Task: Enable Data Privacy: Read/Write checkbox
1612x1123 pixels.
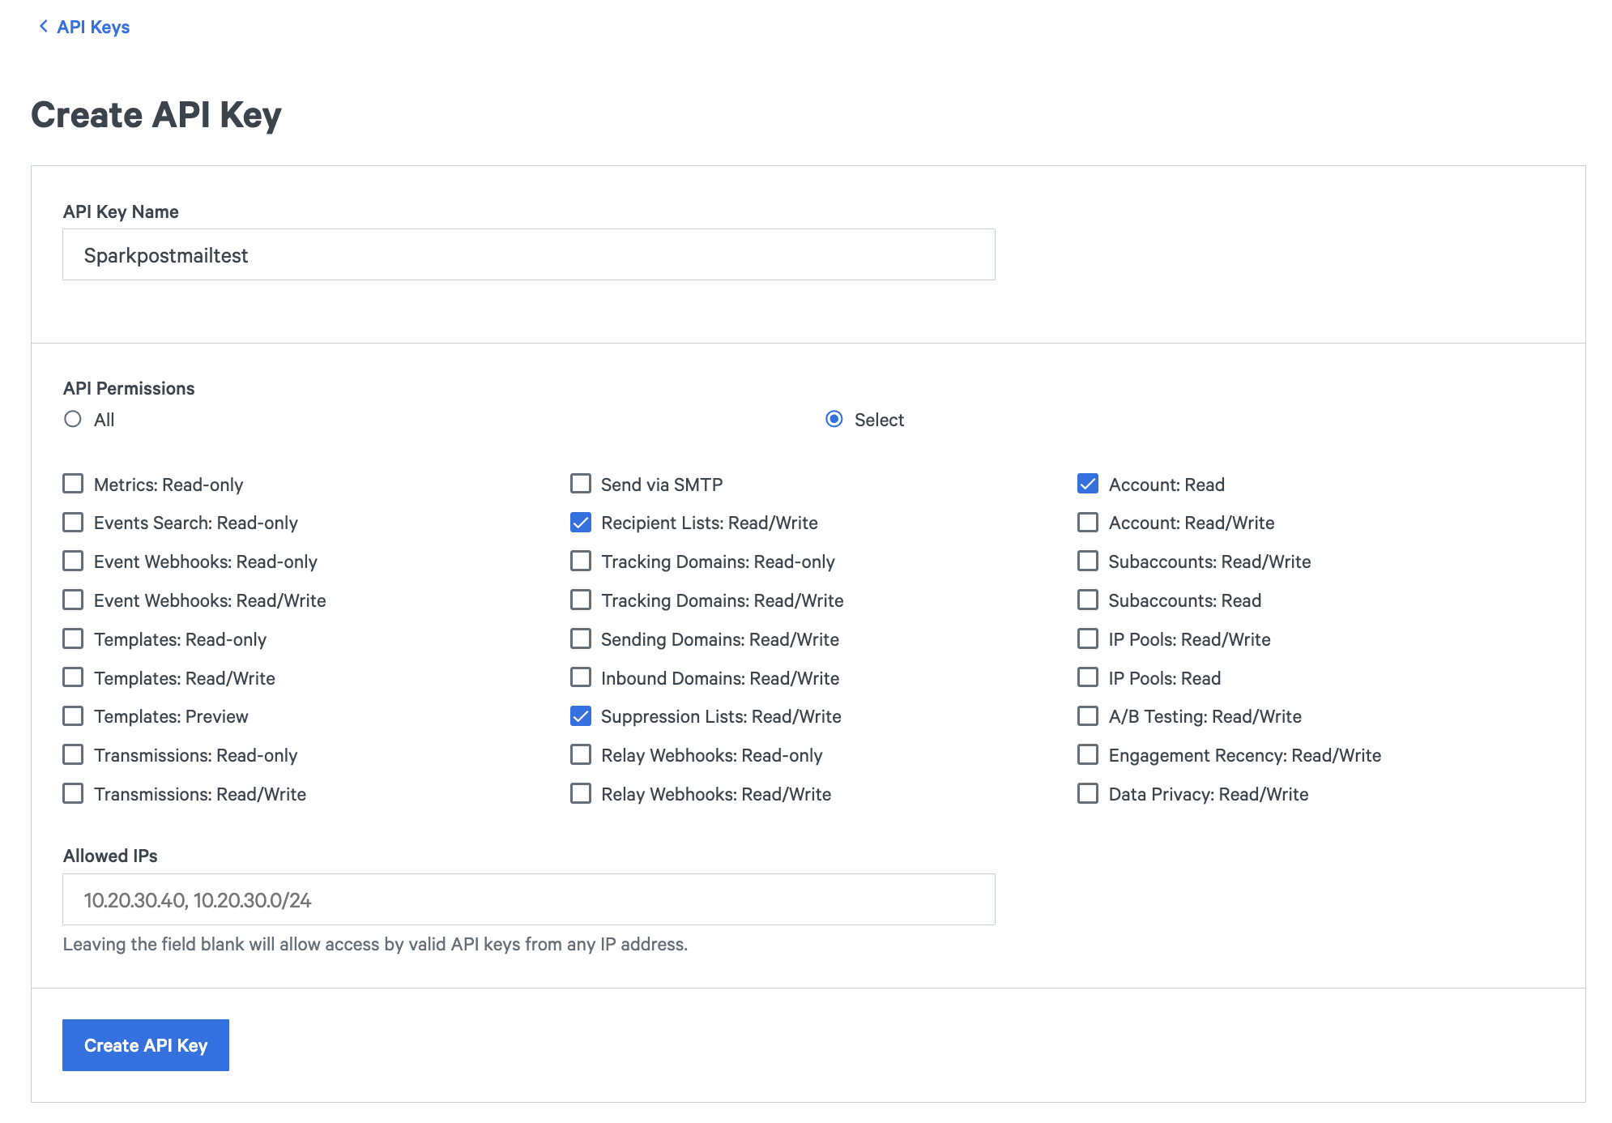Action: pyautogui.click(x=1087, y=794)
